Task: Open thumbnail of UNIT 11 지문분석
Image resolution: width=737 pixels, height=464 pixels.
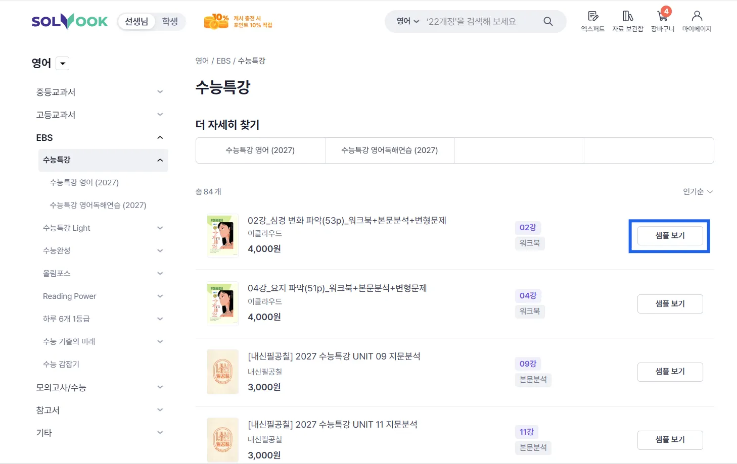Action: click(x=222, y=440)
